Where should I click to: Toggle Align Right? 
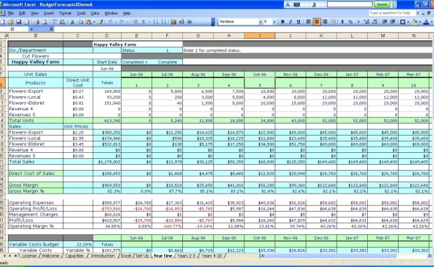(325, 21)
